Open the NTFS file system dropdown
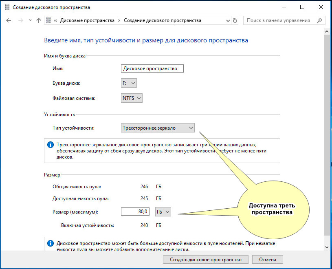This screenshot has width=332, height=269. point(132,98)
